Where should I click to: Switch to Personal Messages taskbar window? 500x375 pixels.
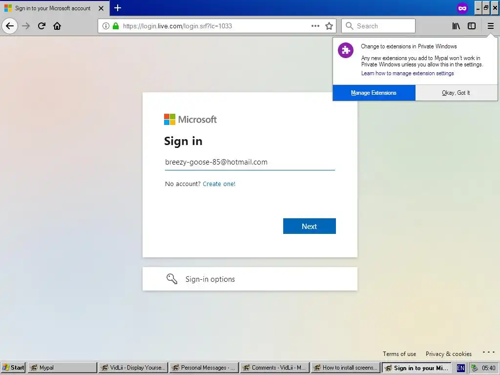[204, 368]
